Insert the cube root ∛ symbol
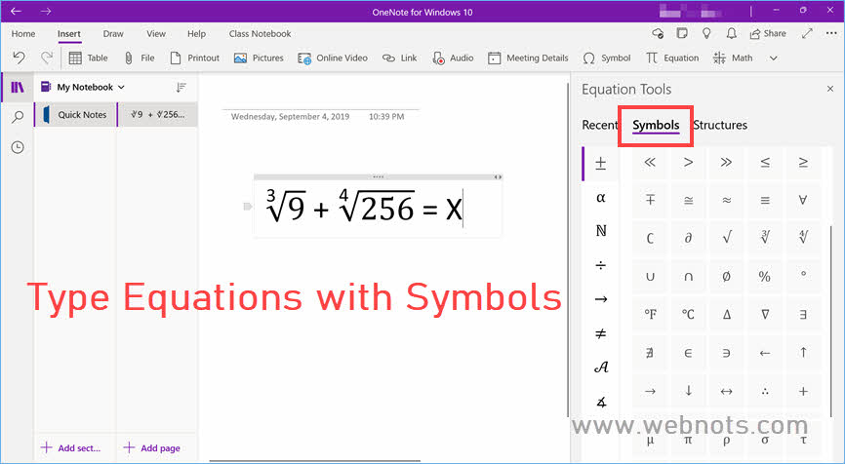This screenshot has height=464, width=845. pyautogui.click(x=765, y=239)
